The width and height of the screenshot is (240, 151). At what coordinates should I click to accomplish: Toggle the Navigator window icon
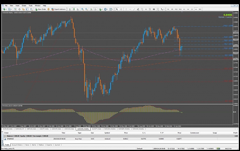click(x=23, y=9)
